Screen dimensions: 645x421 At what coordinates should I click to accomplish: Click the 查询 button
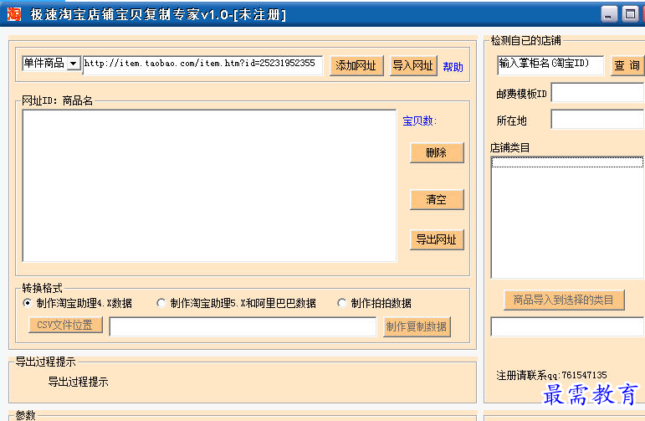(x=627, y=65)
